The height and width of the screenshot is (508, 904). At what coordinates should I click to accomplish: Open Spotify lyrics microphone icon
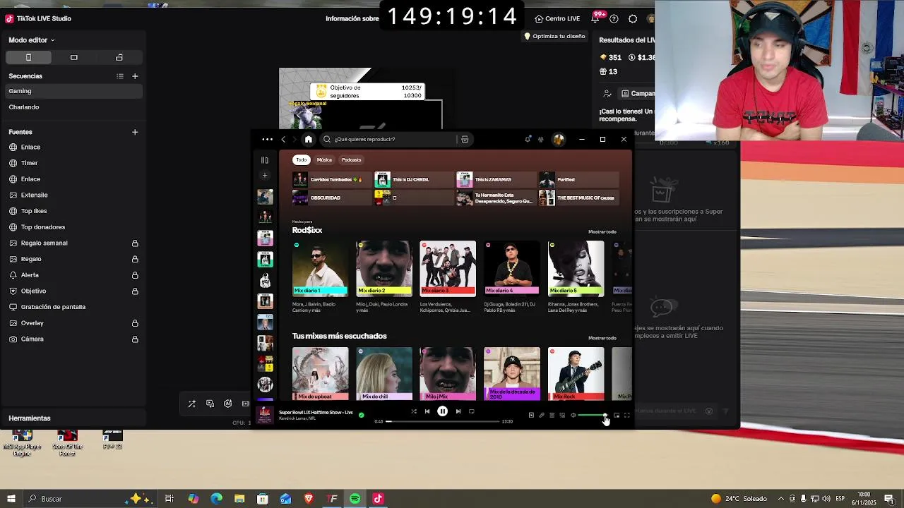click(542, 415)
